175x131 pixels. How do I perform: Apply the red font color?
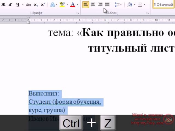point(72,4)
